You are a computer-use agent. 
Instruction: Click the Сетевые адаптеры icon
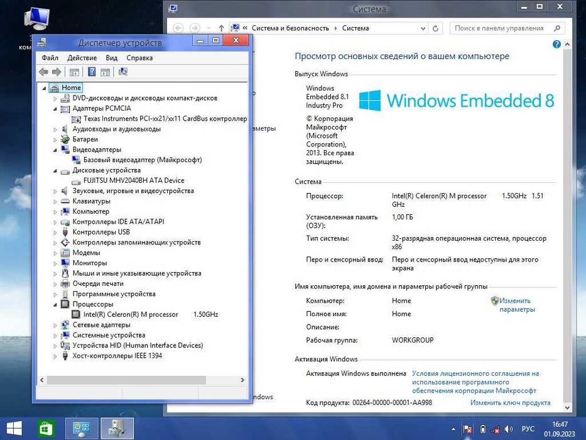65,325
